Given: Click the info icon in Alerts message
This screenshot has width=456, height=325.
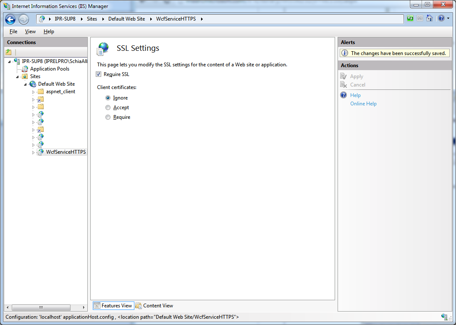Looking at the screenshot, I should coord(344,53).
